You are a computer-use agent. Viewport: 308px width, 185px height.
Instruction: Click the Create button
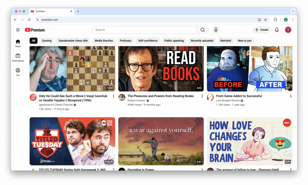261,30
